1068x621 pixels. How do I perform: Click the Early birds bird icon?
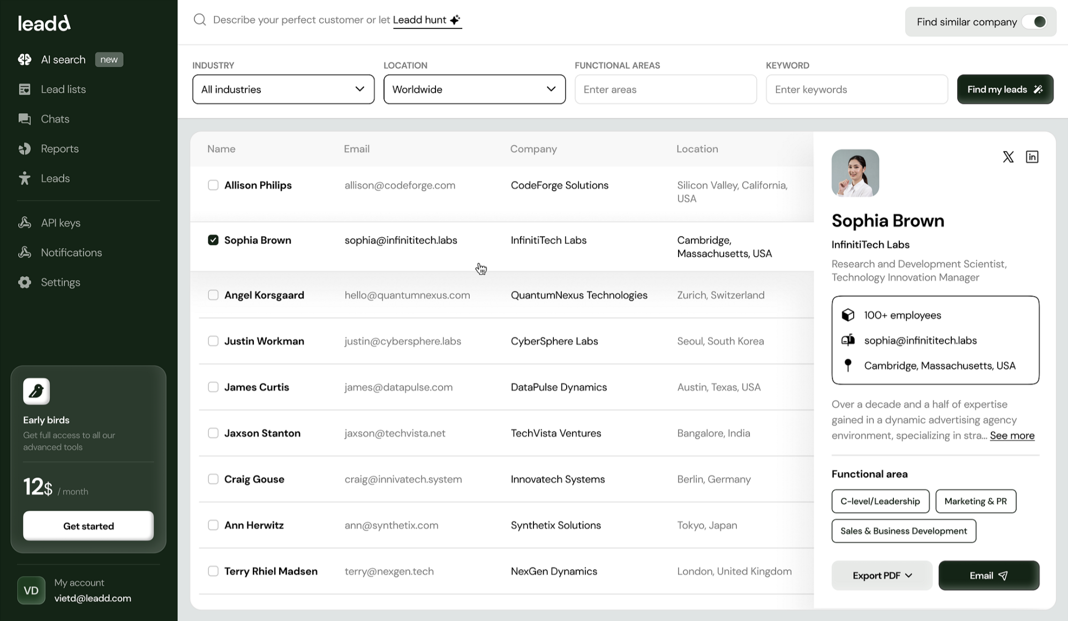click(x=36, y=391)
